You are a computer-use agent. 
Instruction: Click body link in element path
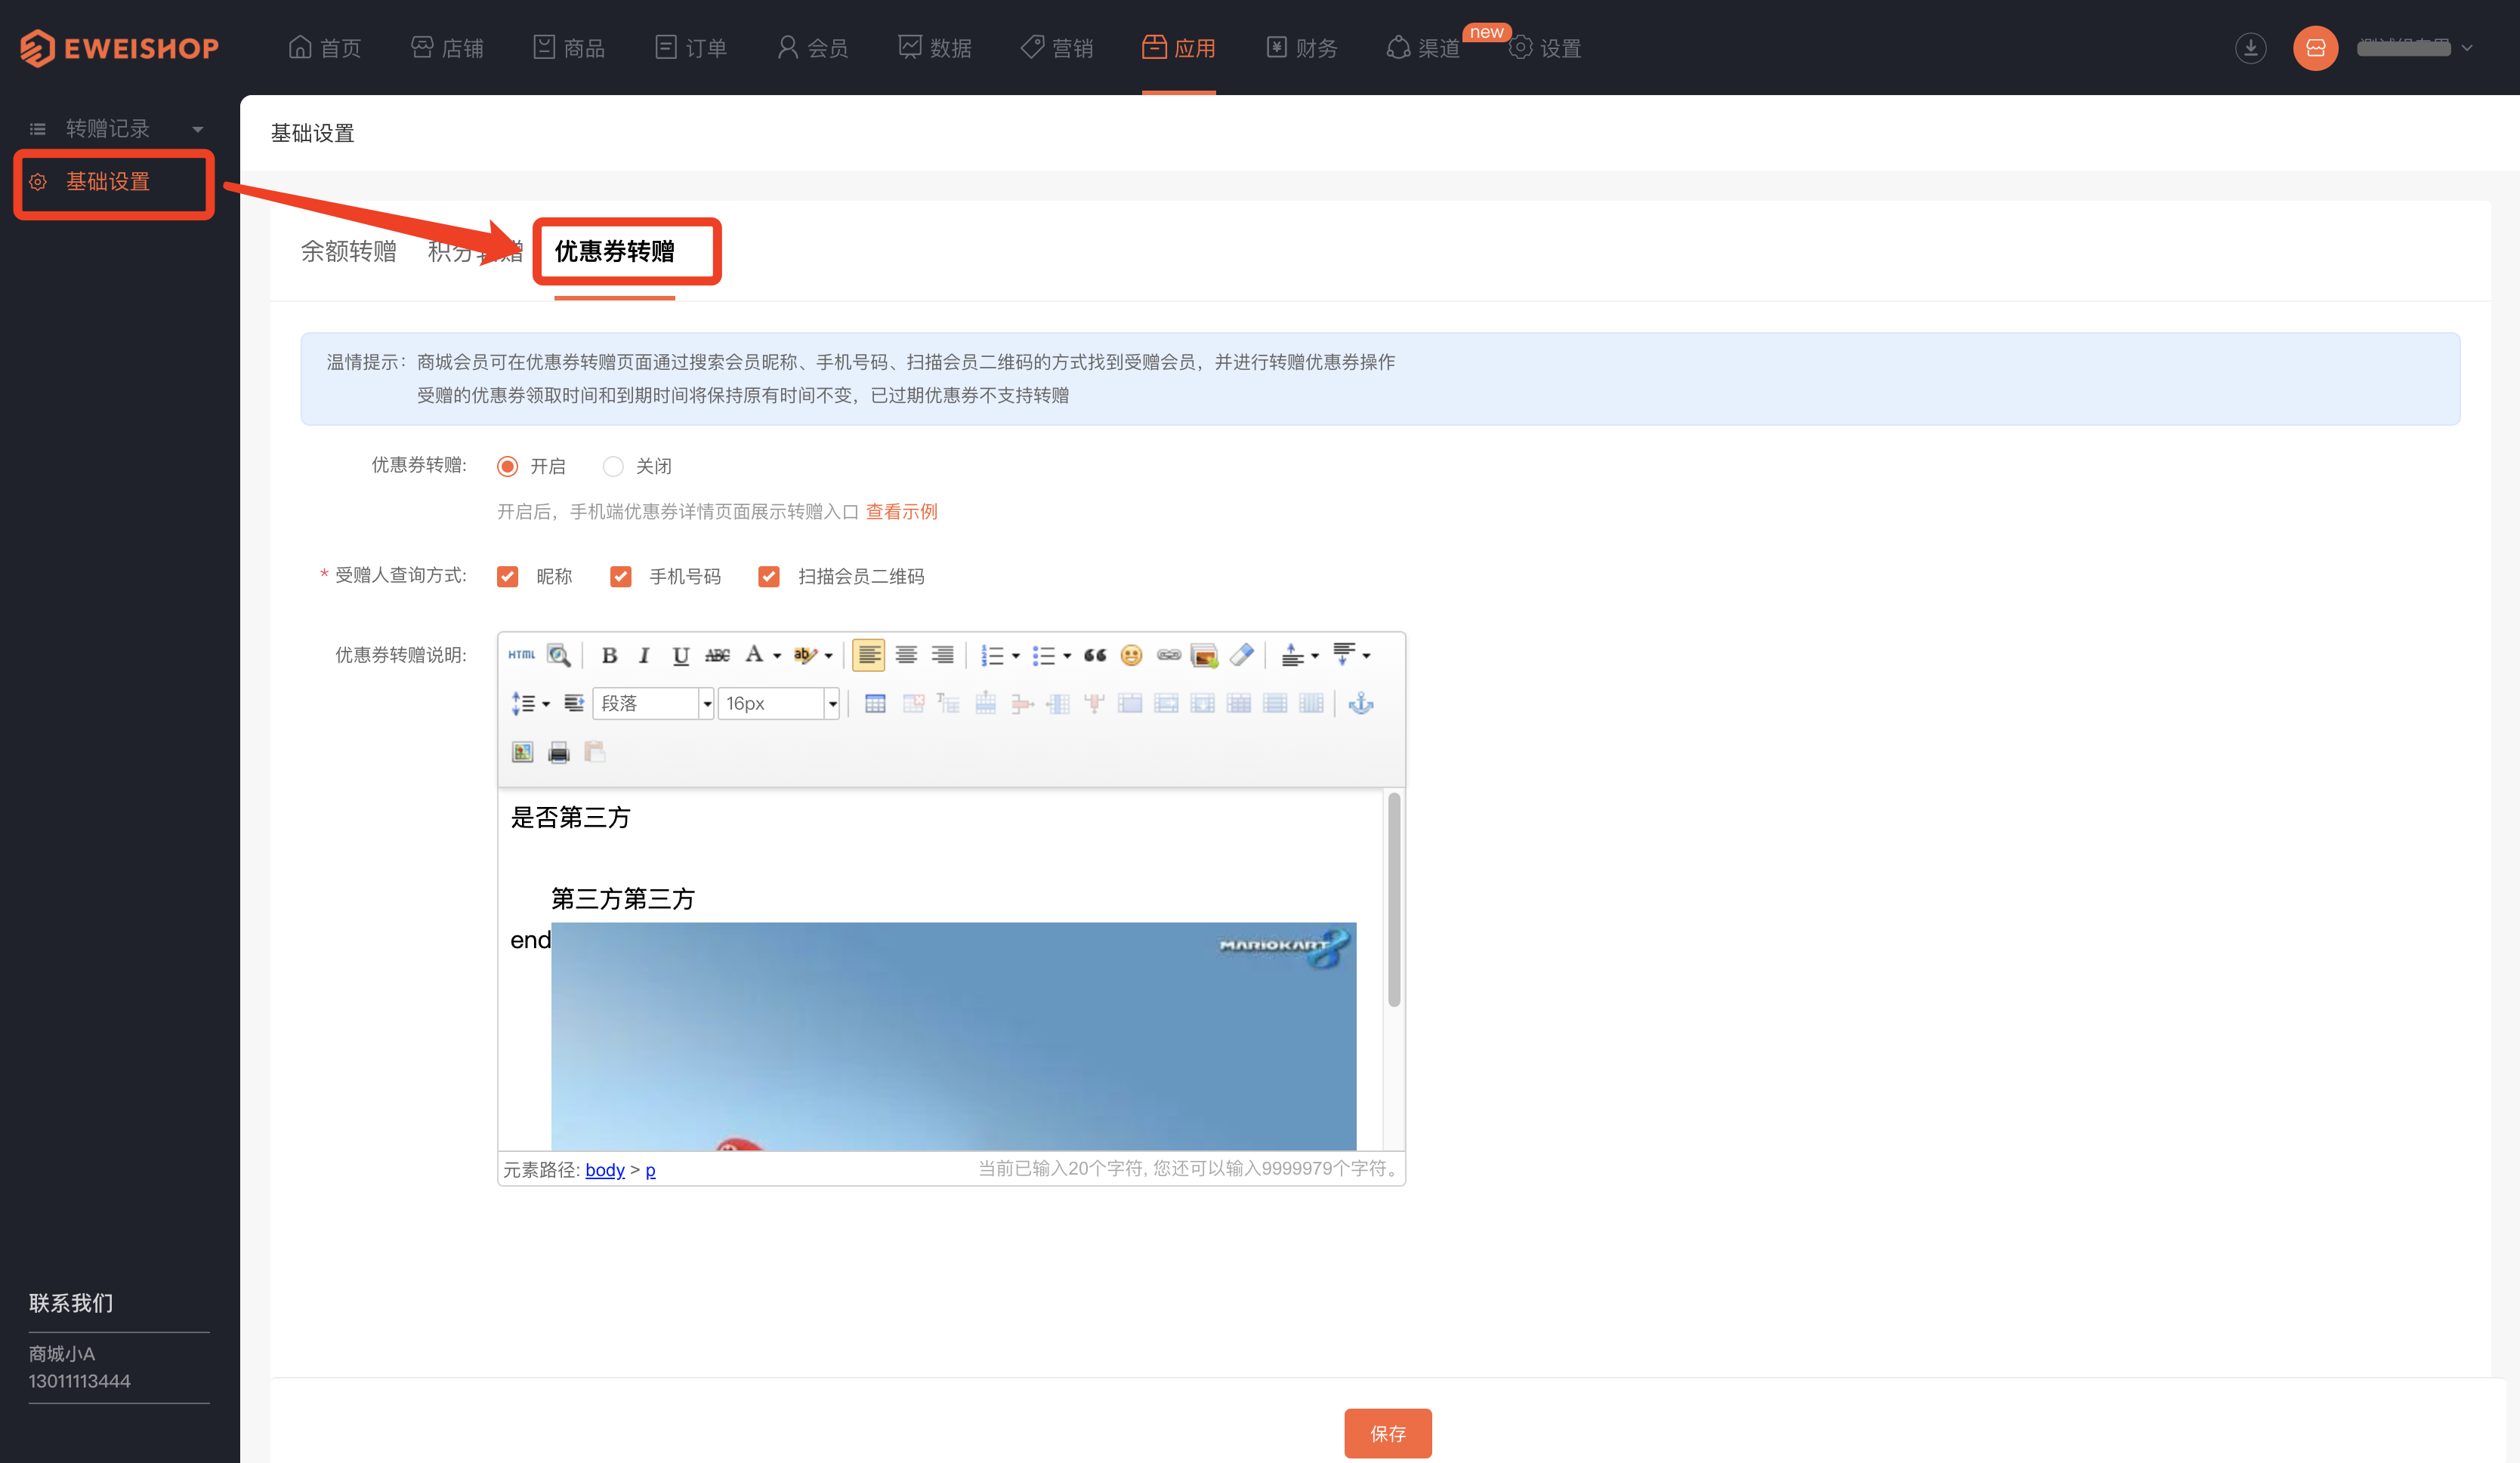(605, 1170)
